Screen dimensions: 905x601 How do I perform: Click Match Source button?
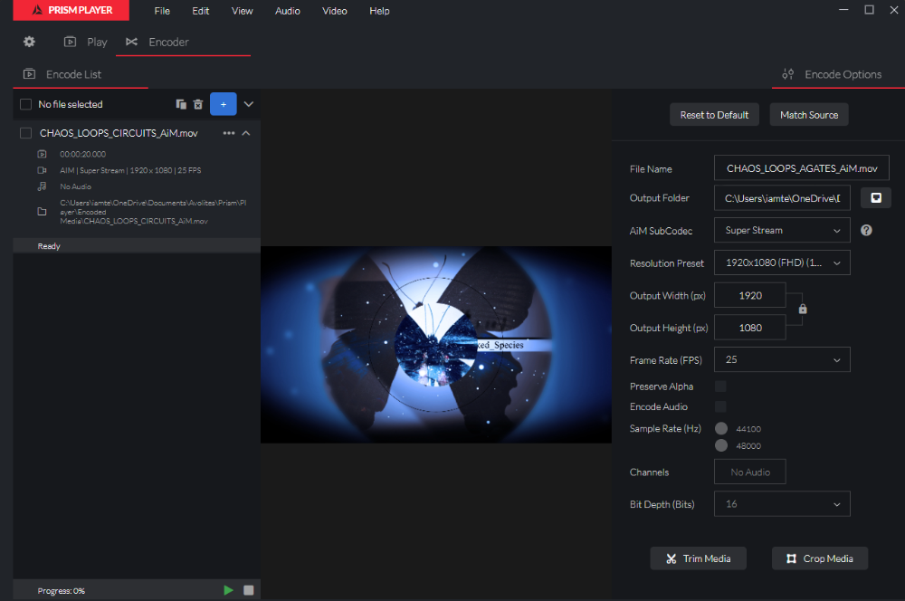click(808, 115)
